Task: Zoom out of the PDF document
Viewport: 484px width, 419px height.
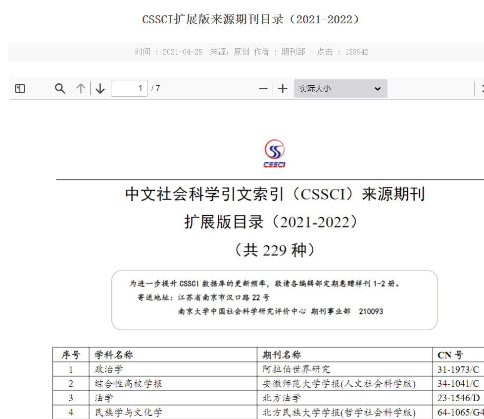Action: click(263, 88)
